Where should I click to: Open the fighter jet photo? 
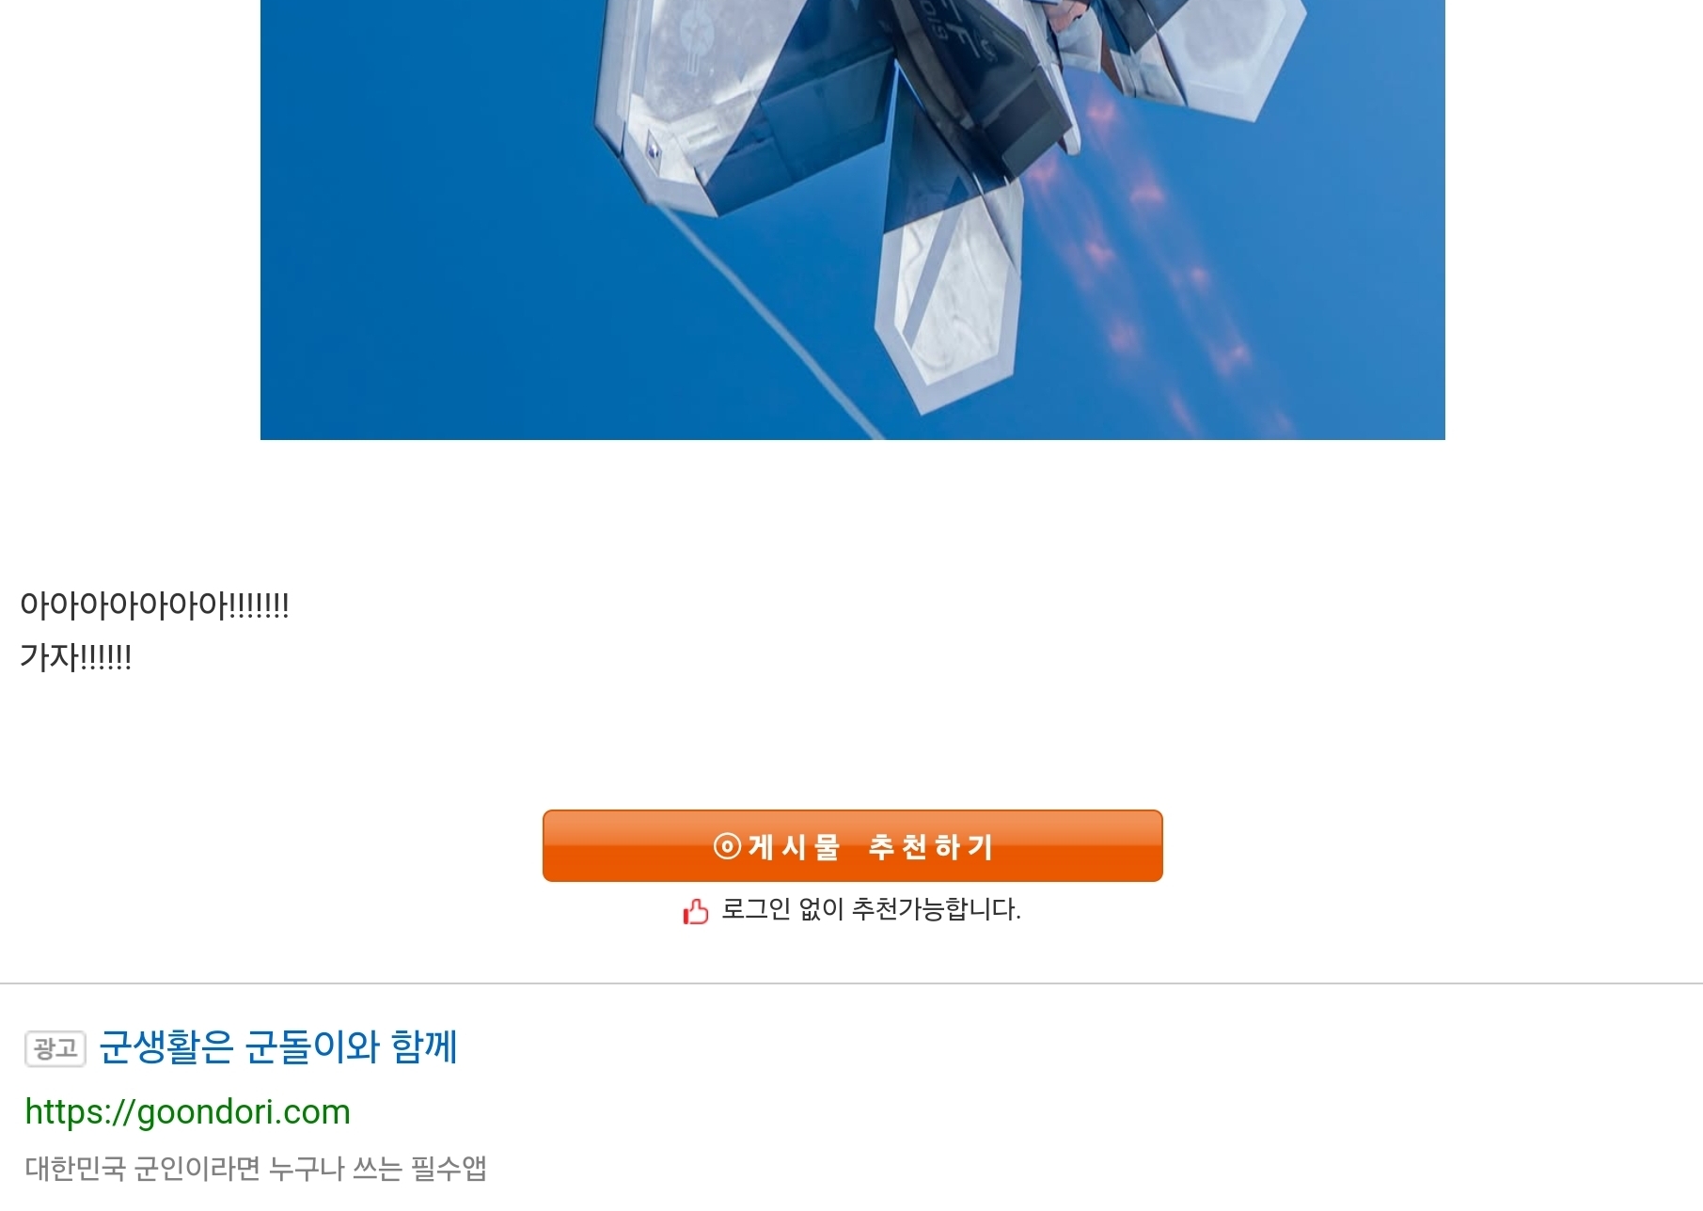[852, 219]
